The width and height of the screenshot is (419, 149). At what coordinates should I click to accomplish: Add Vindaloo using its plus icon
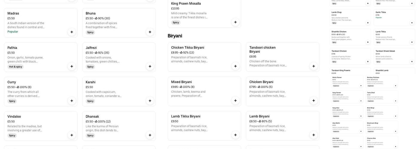coord(72,135)
